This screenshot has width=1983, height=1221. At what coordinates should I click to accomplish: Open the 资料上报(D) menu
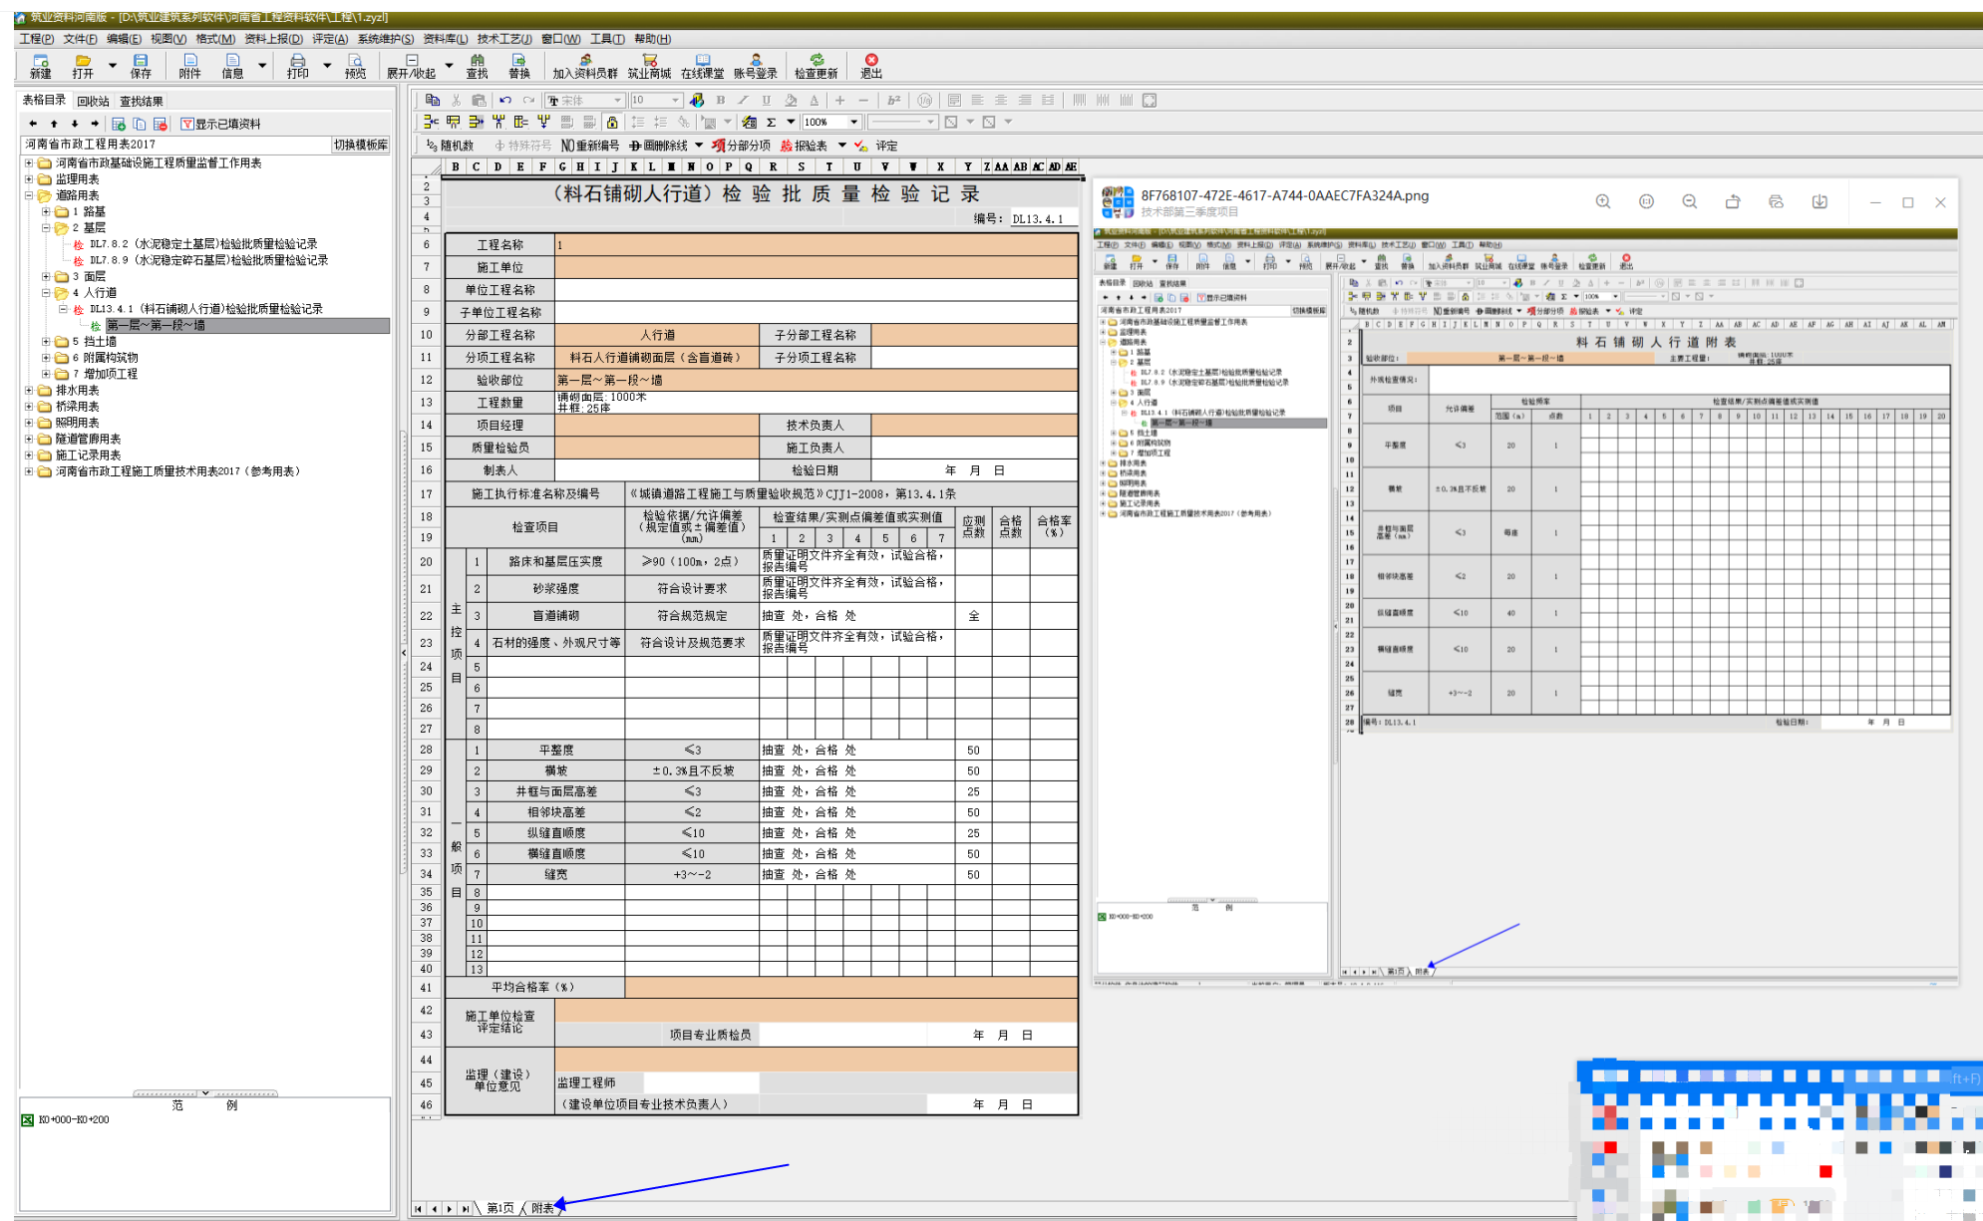273,39
